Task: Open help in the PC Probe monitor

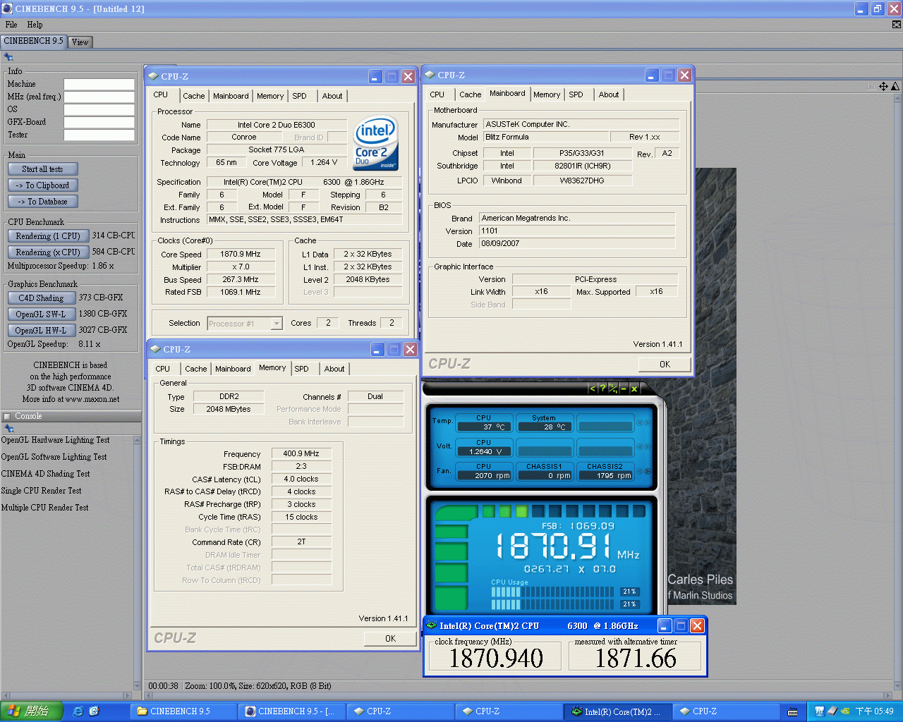Action: 602,388
